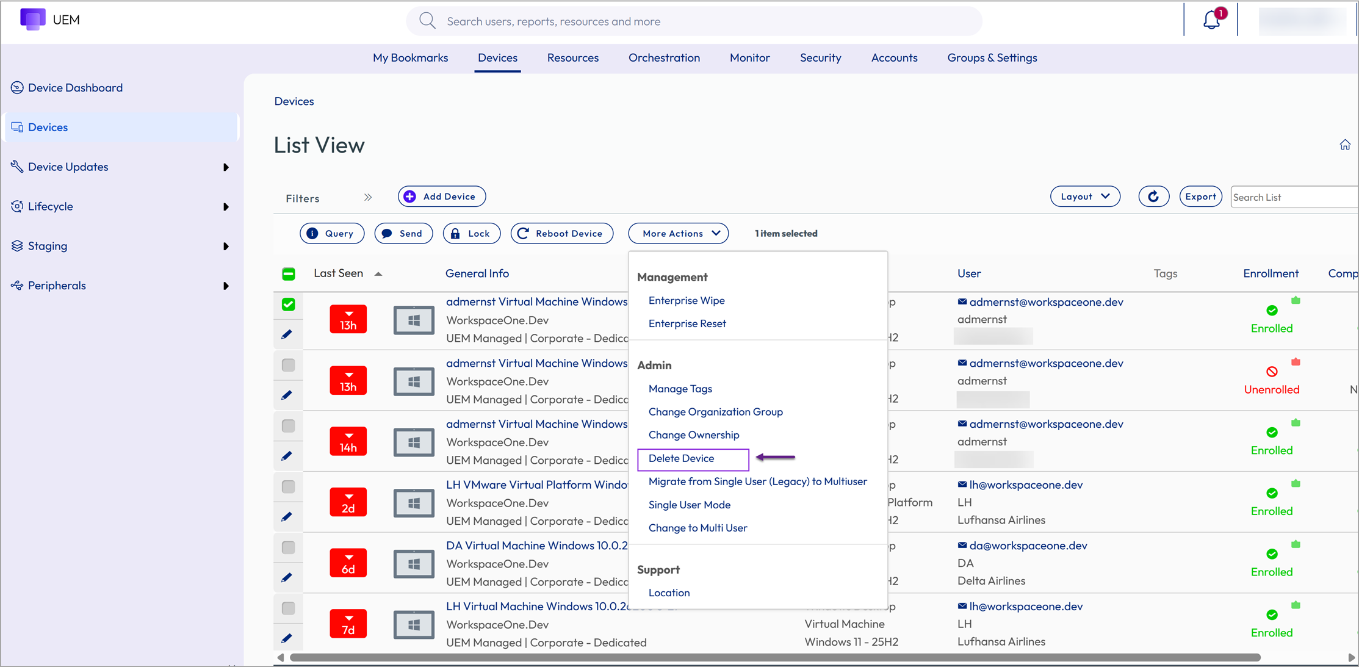Click the Staging sidebar icon

(17, 245)
